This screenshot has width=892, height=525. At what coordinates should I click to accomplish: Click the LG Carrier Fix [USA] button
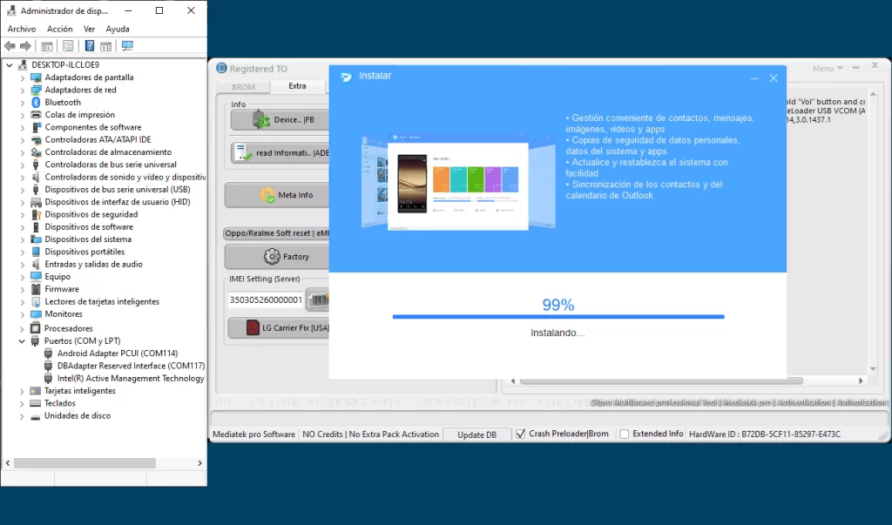279,327
